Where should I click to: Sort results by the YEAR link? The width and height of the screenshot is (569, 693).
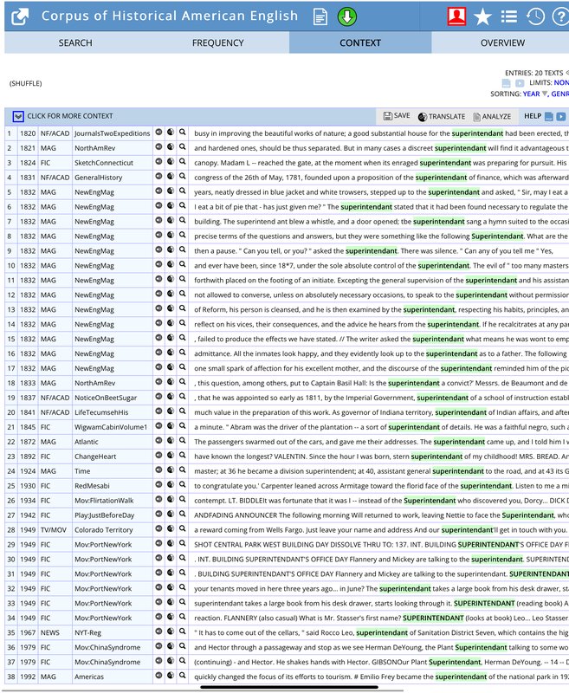[x=531, y=94]
